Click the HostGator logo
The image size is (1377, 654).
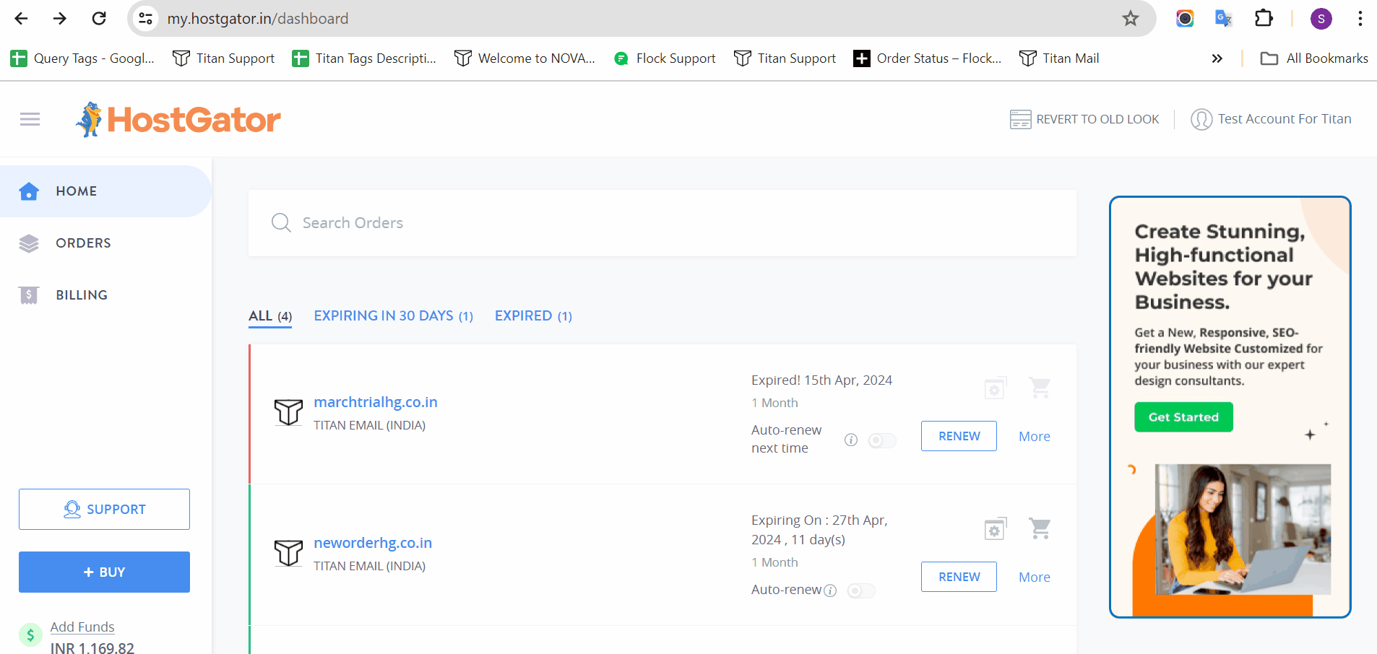tap(178, 119)
